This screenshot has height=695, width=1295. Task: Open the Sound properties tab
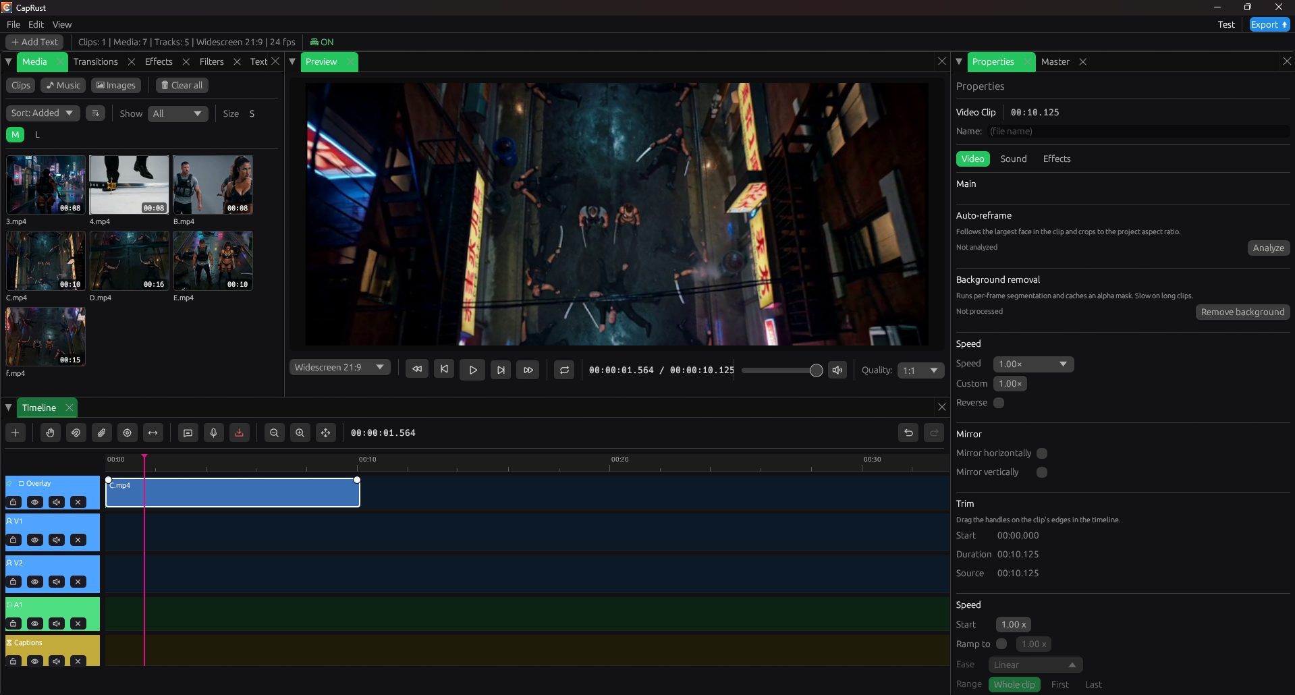(x=1014, y=159)
